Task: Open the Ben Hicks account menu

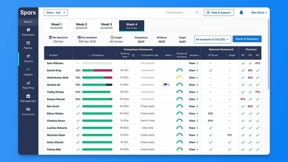Action: [258, 13]
